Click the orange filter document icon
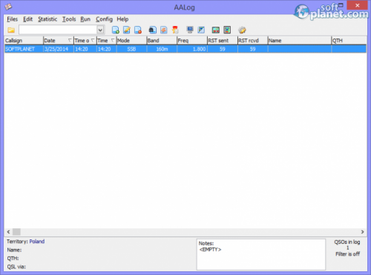Screen dimensions: 371x275 pyautogui.click(x=164, y=30)
